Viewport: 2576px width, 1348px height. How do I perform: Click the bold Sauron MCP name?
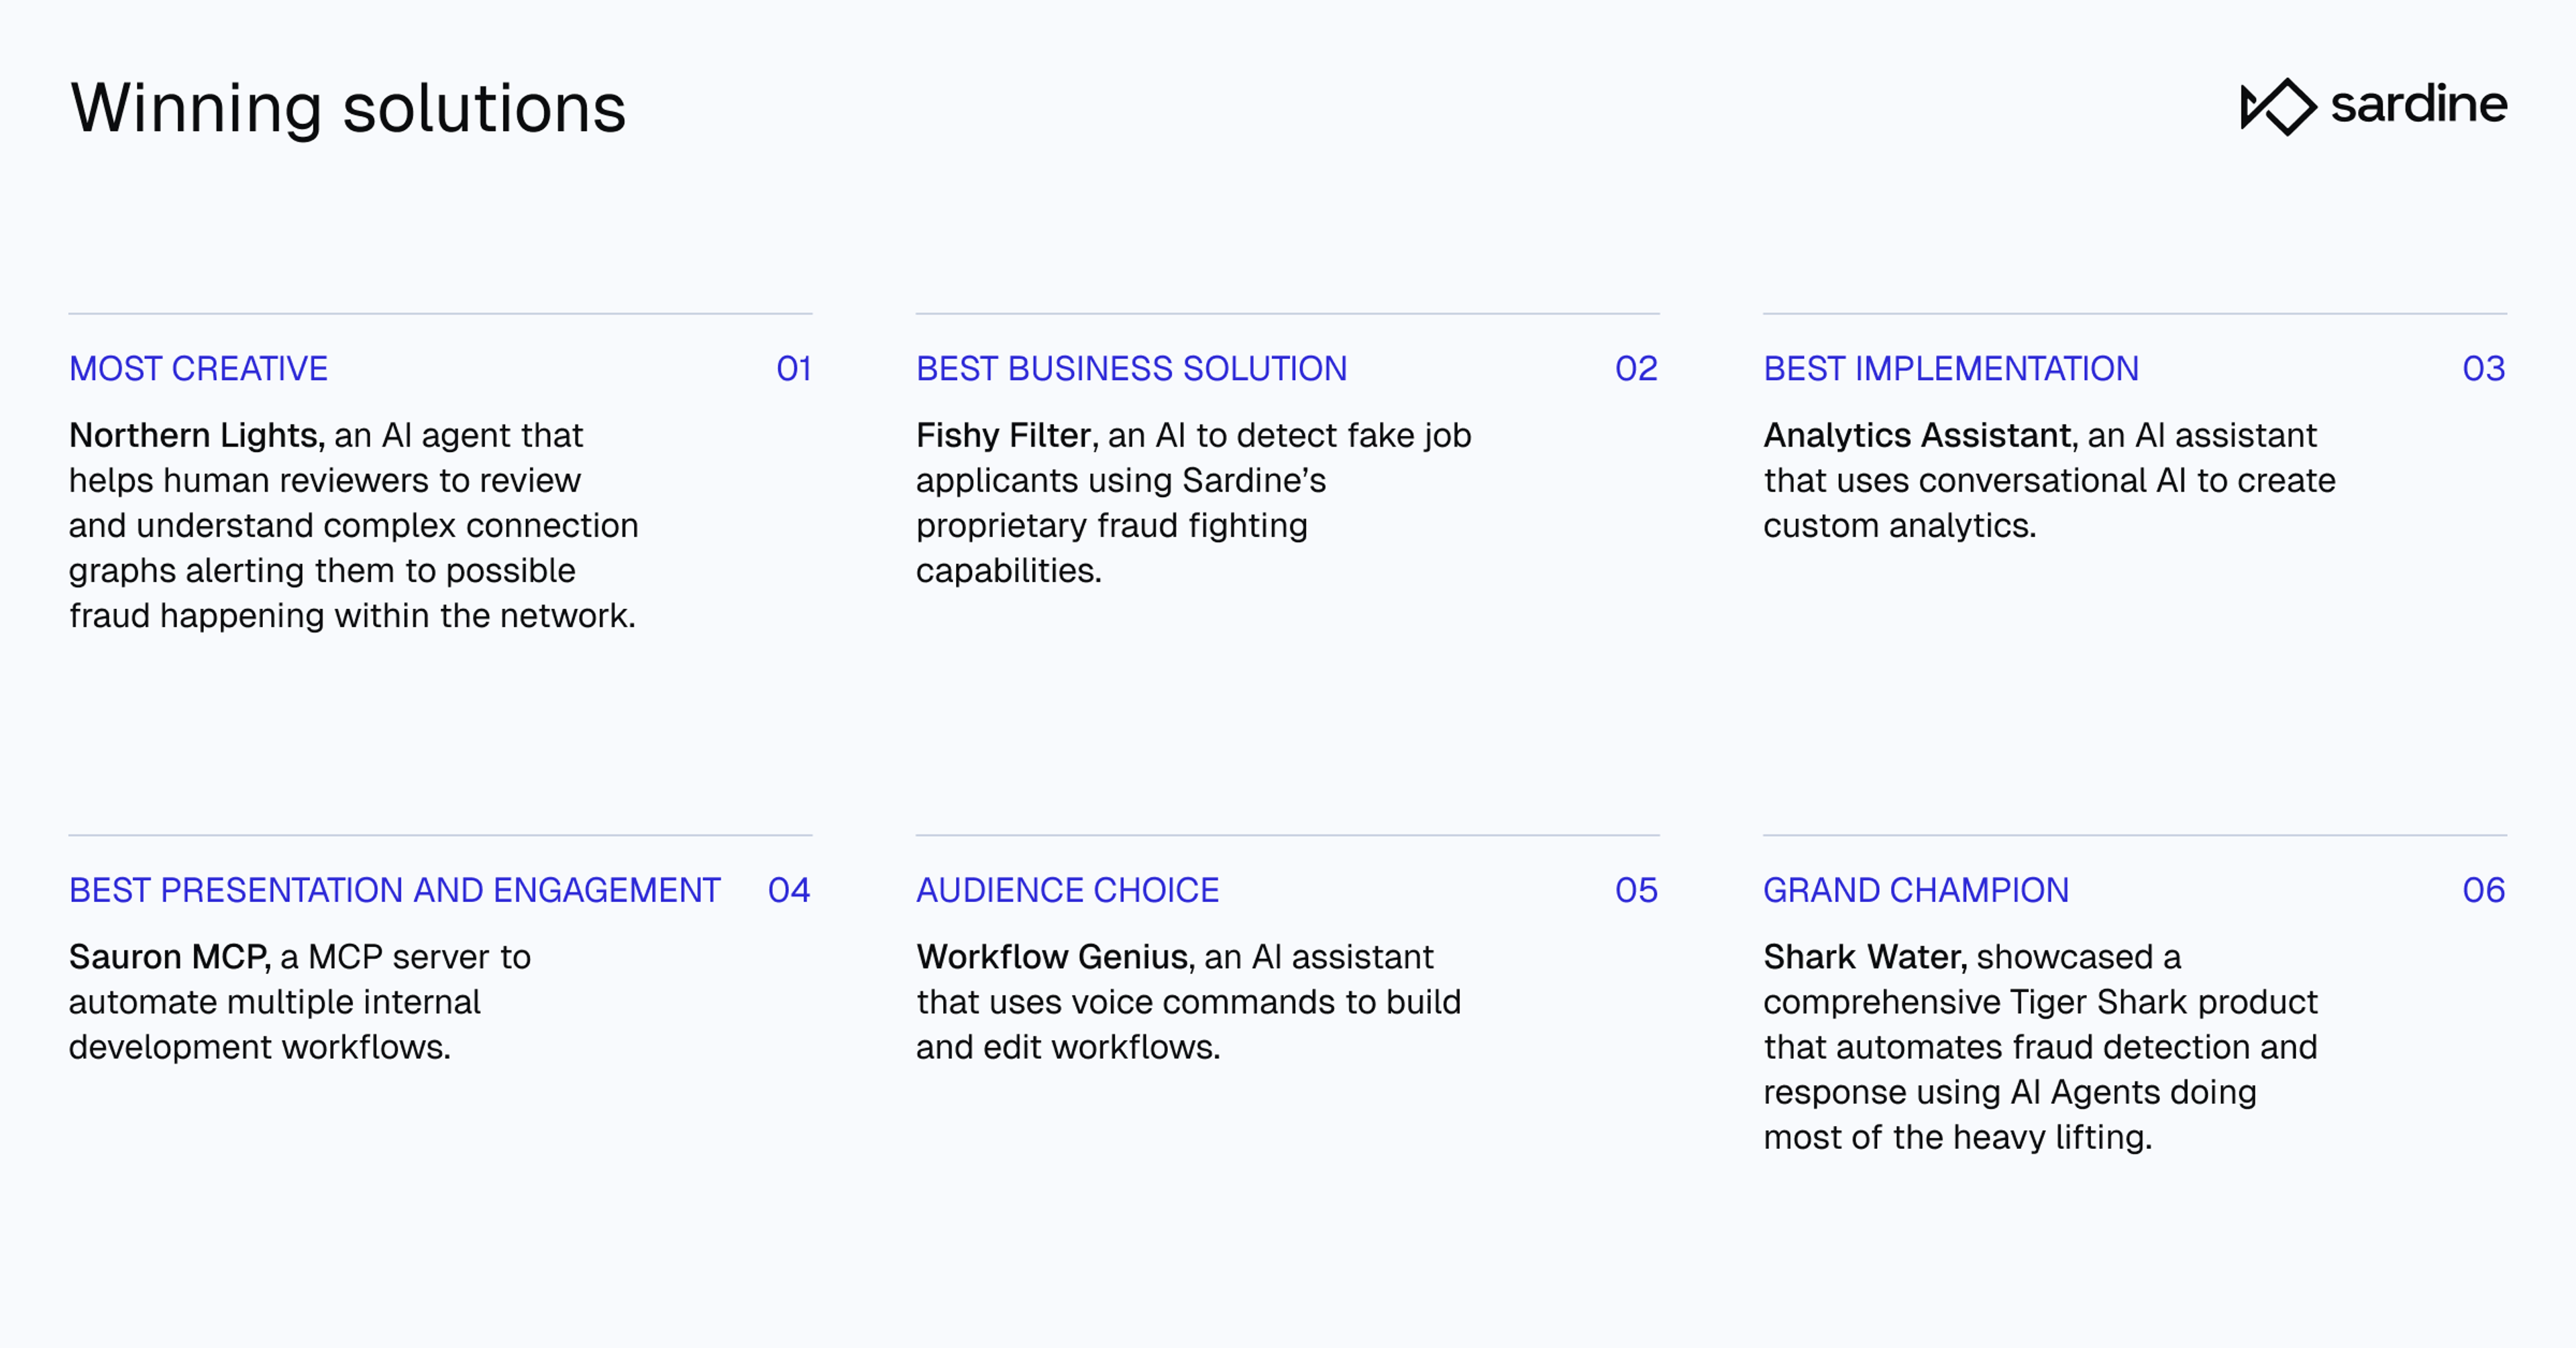coord(169,957)
